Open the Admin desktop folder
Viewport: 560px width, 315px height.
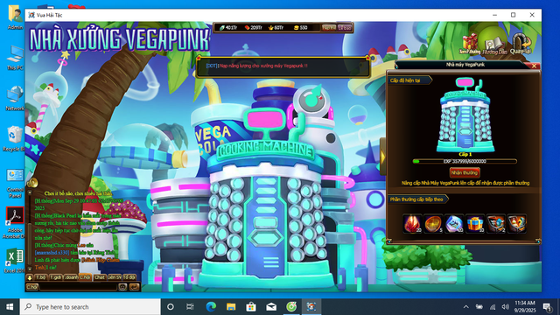[15, 17]
